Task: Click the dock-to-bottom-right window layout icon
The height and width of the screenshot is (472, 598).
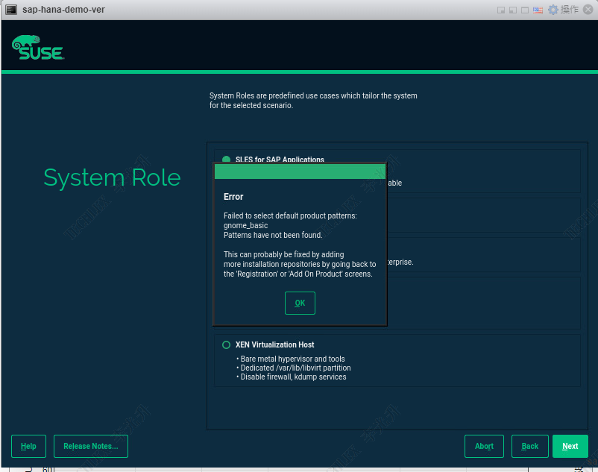Action: coord(501,10)
